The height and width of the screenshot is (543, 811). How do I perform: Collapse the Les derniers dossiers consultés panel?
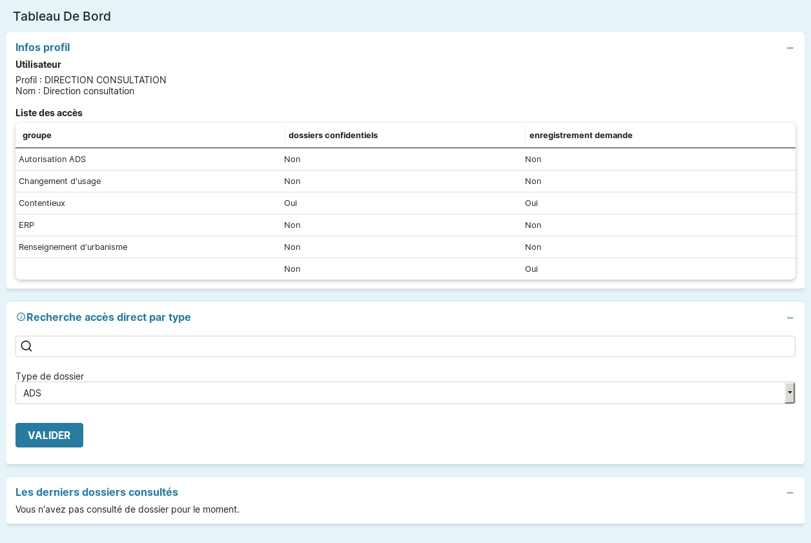coord(790,493)
